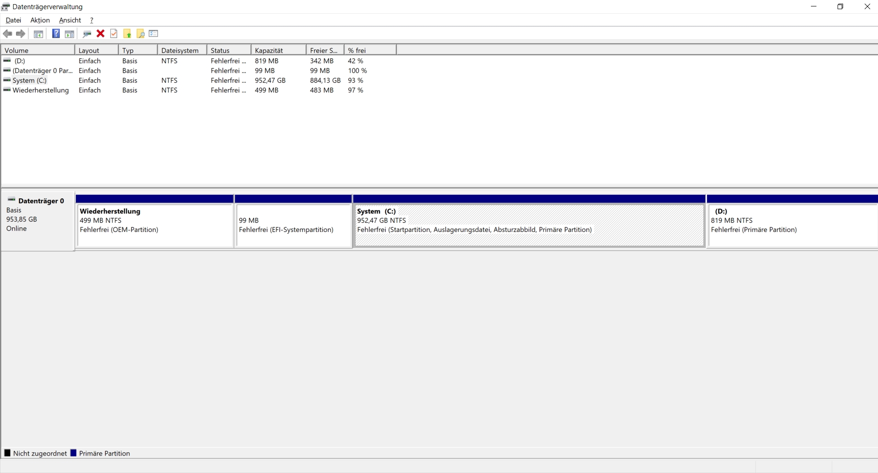Toggle the action pane toolbar icon
The height and width of the screenshot is (473, 878).
tap(69, 34)
